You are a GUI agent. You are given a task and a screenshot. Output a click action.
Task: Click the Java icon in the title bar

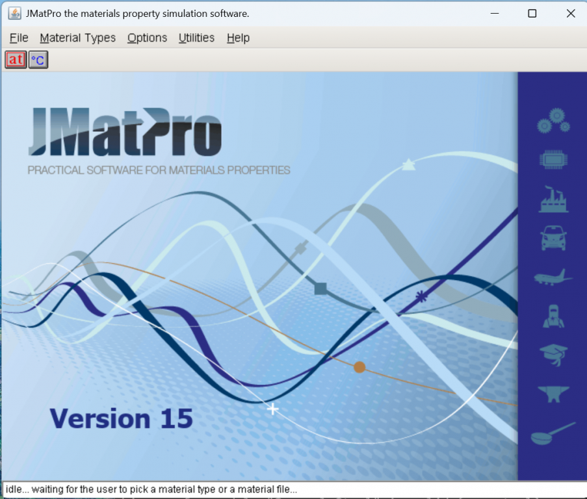click(14, 13)
